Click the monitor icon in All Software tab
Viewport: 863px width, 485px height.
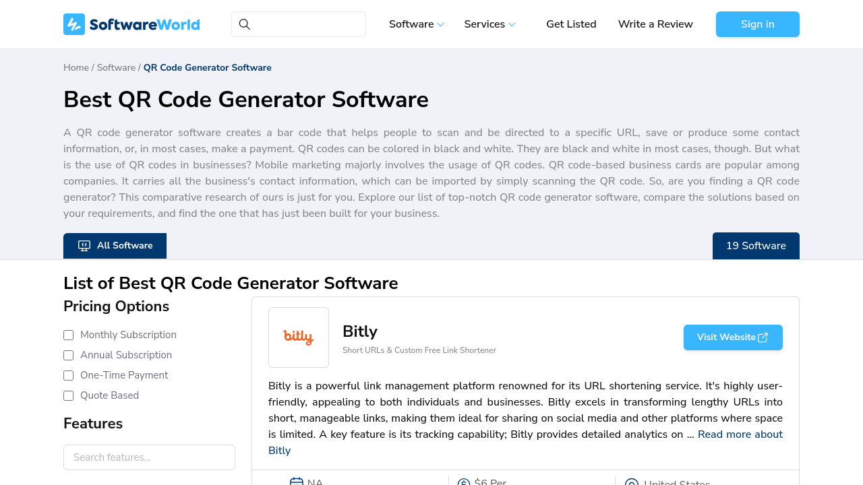pos(84,246)
